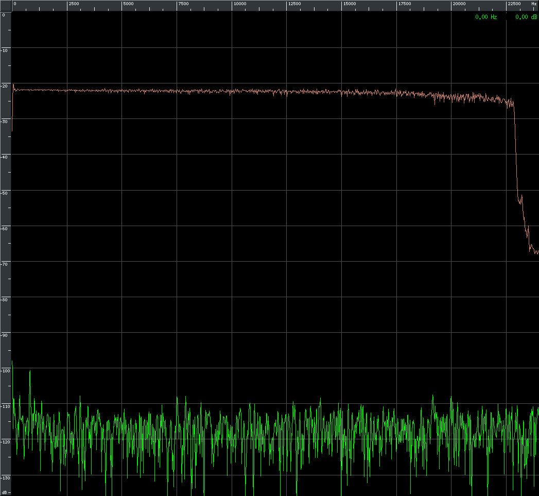
Task: Click the -120 label on dB scale
Action: coord(6,442)
